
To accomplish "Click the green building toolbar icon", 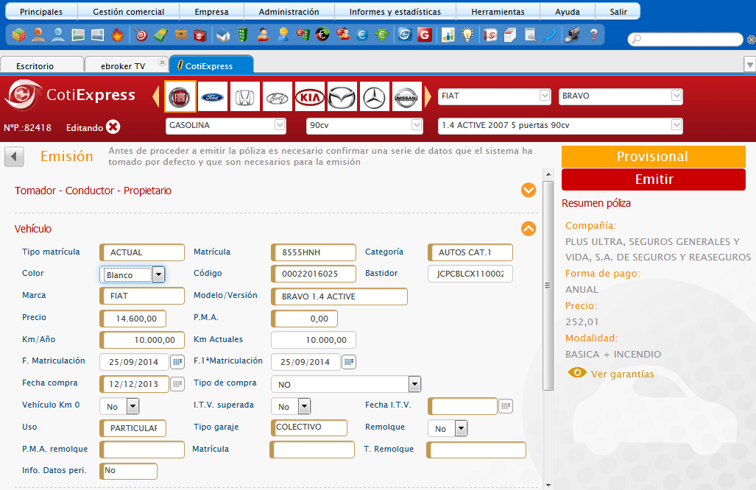I will pyautogui.click(x=242, y=35).
